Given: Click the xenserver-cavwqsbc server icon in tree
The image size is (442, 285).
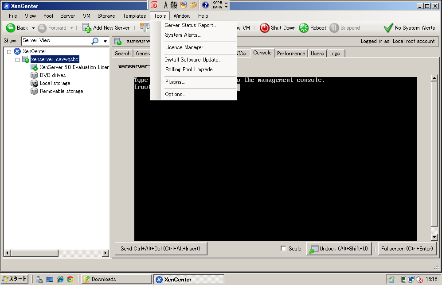Looking at the screenshot, I should 26,59.
